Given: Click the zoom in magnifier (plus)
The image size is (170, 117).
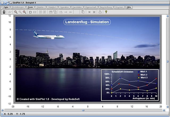Looking at the screenshot, I should coord(24,12).
